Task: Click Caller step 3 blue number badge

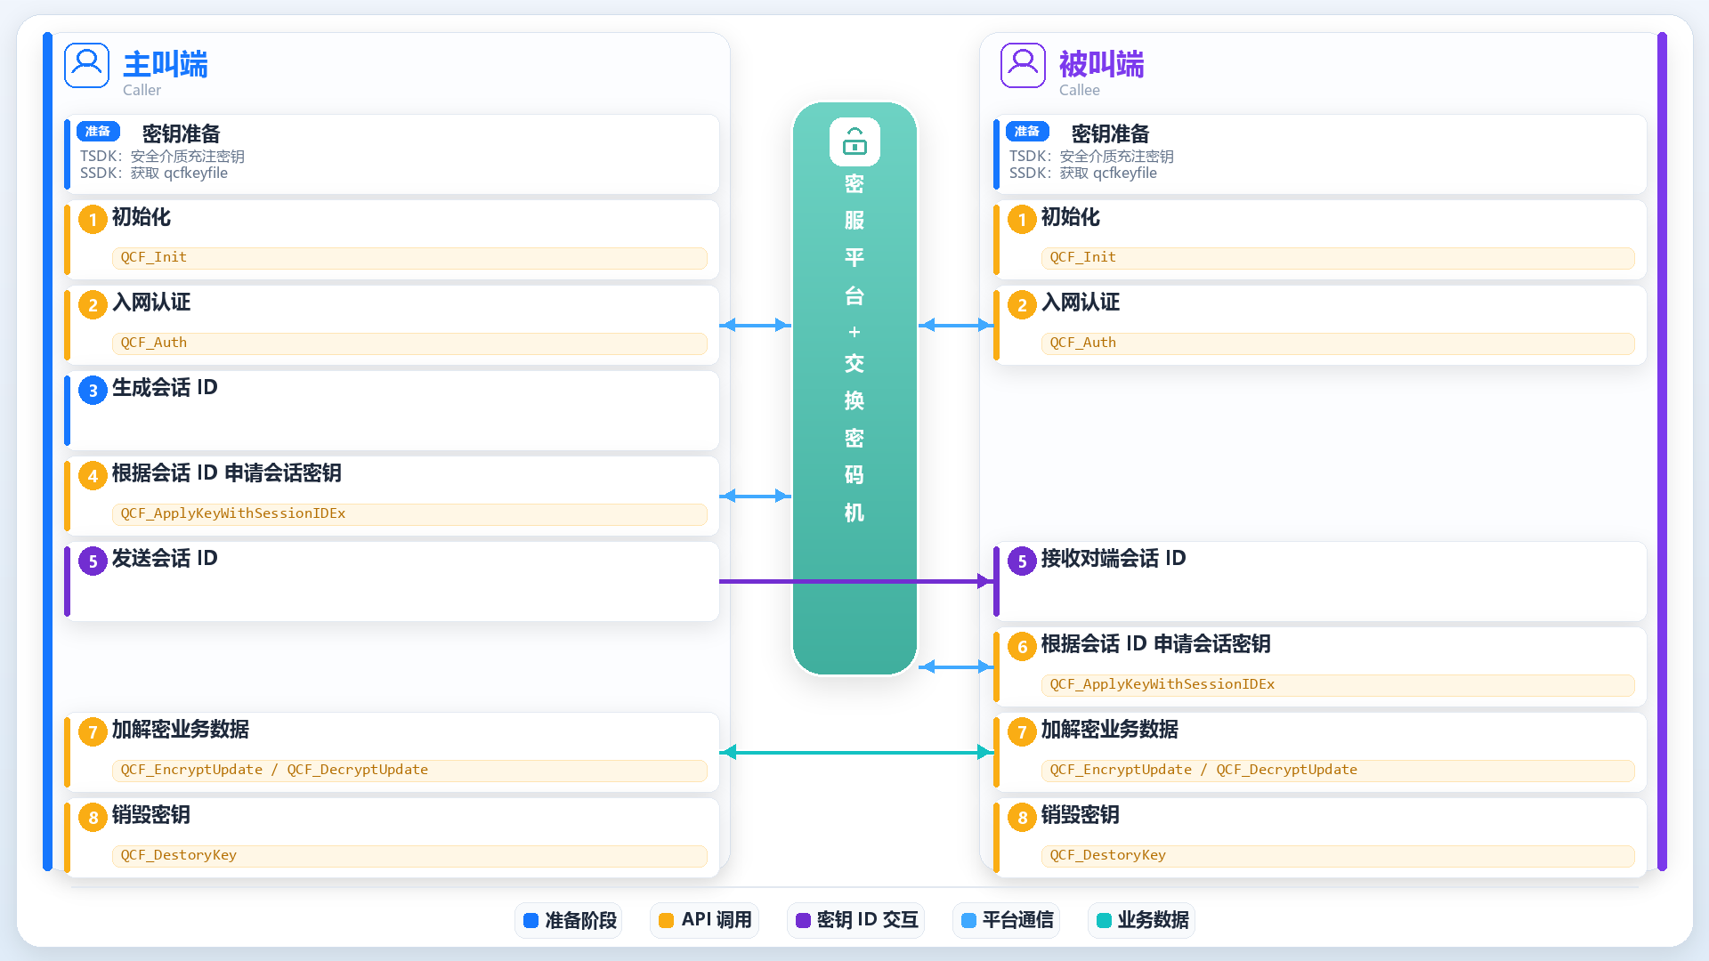Action: [x=93, y=391]
